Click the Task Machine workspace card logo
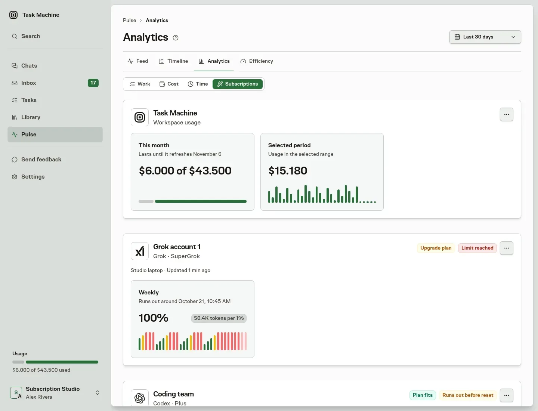538x411 pixels. coord(140,117)
